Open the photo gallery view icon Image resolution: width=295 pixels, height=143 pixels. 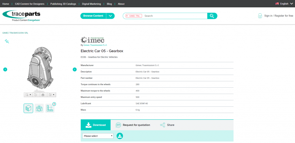point(39,108)
